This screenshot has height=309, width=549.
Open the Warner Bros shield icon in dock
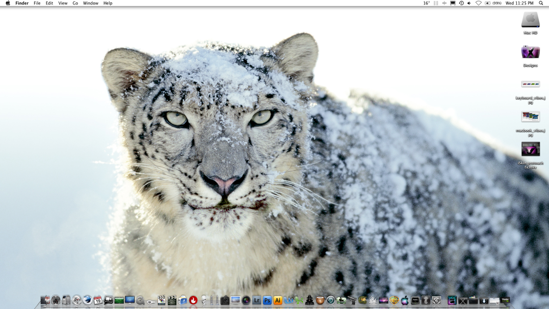394,301
